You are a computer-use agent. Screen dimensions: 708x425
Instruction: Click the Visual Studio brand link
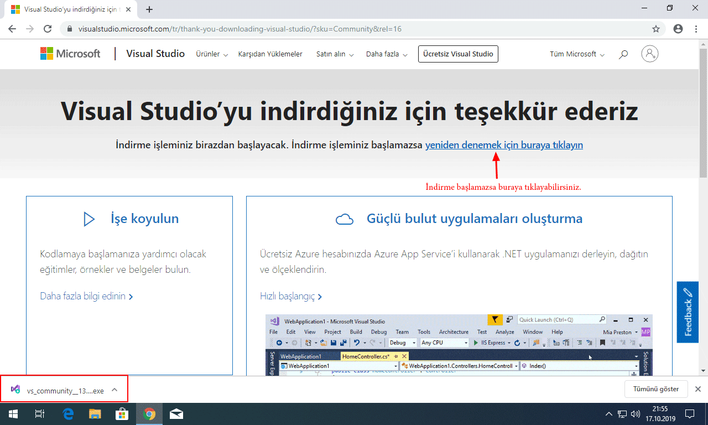click(x=155, y=54)
